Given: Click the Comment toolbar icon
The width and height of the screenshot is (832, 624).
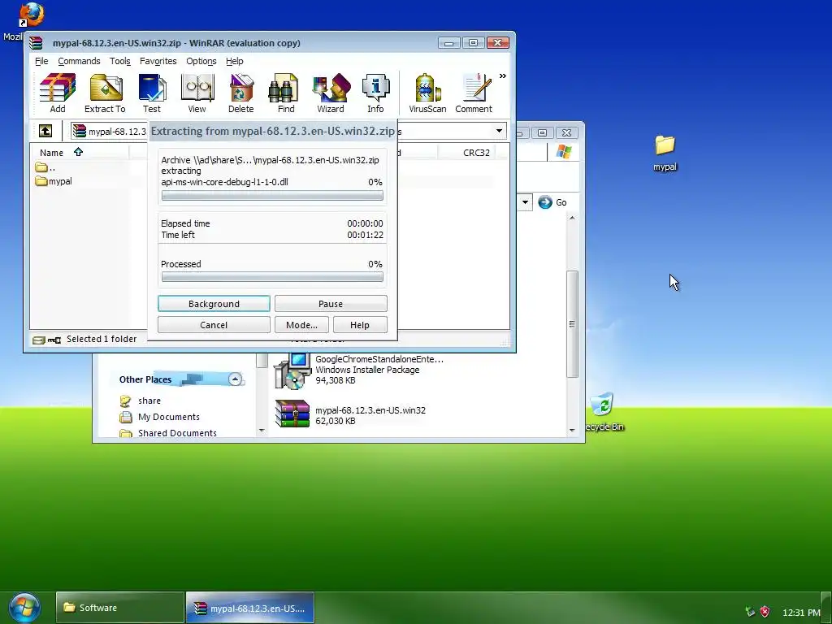Looking at the screenshot, I should [x=474, y=93].
